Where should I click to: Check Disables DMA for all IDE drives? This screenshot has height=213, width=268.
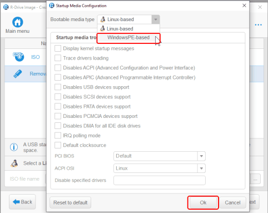pyautogui.click(x=58, y=126)
